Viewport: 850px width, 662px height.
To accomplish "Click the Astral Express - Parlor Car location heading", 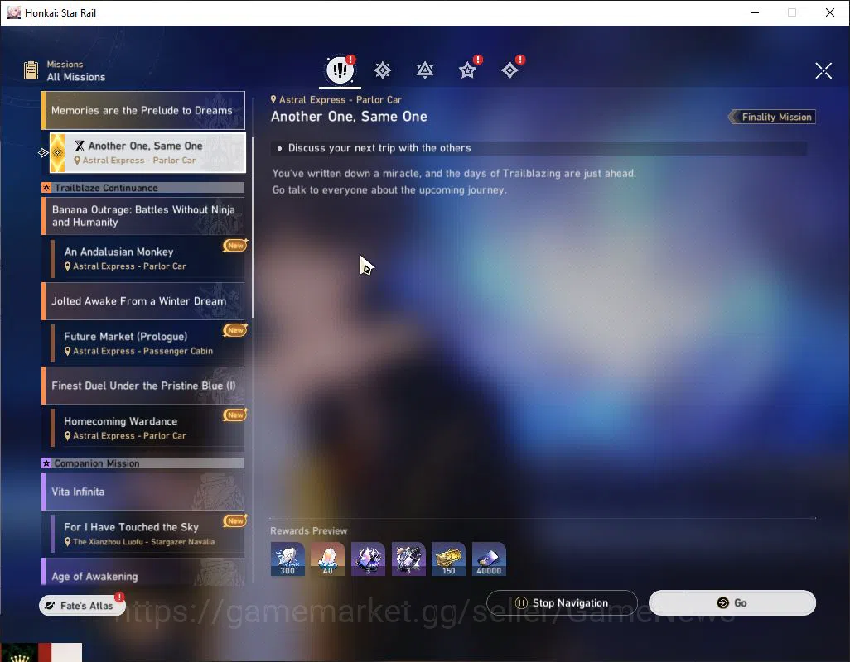I will pos(336,99).
